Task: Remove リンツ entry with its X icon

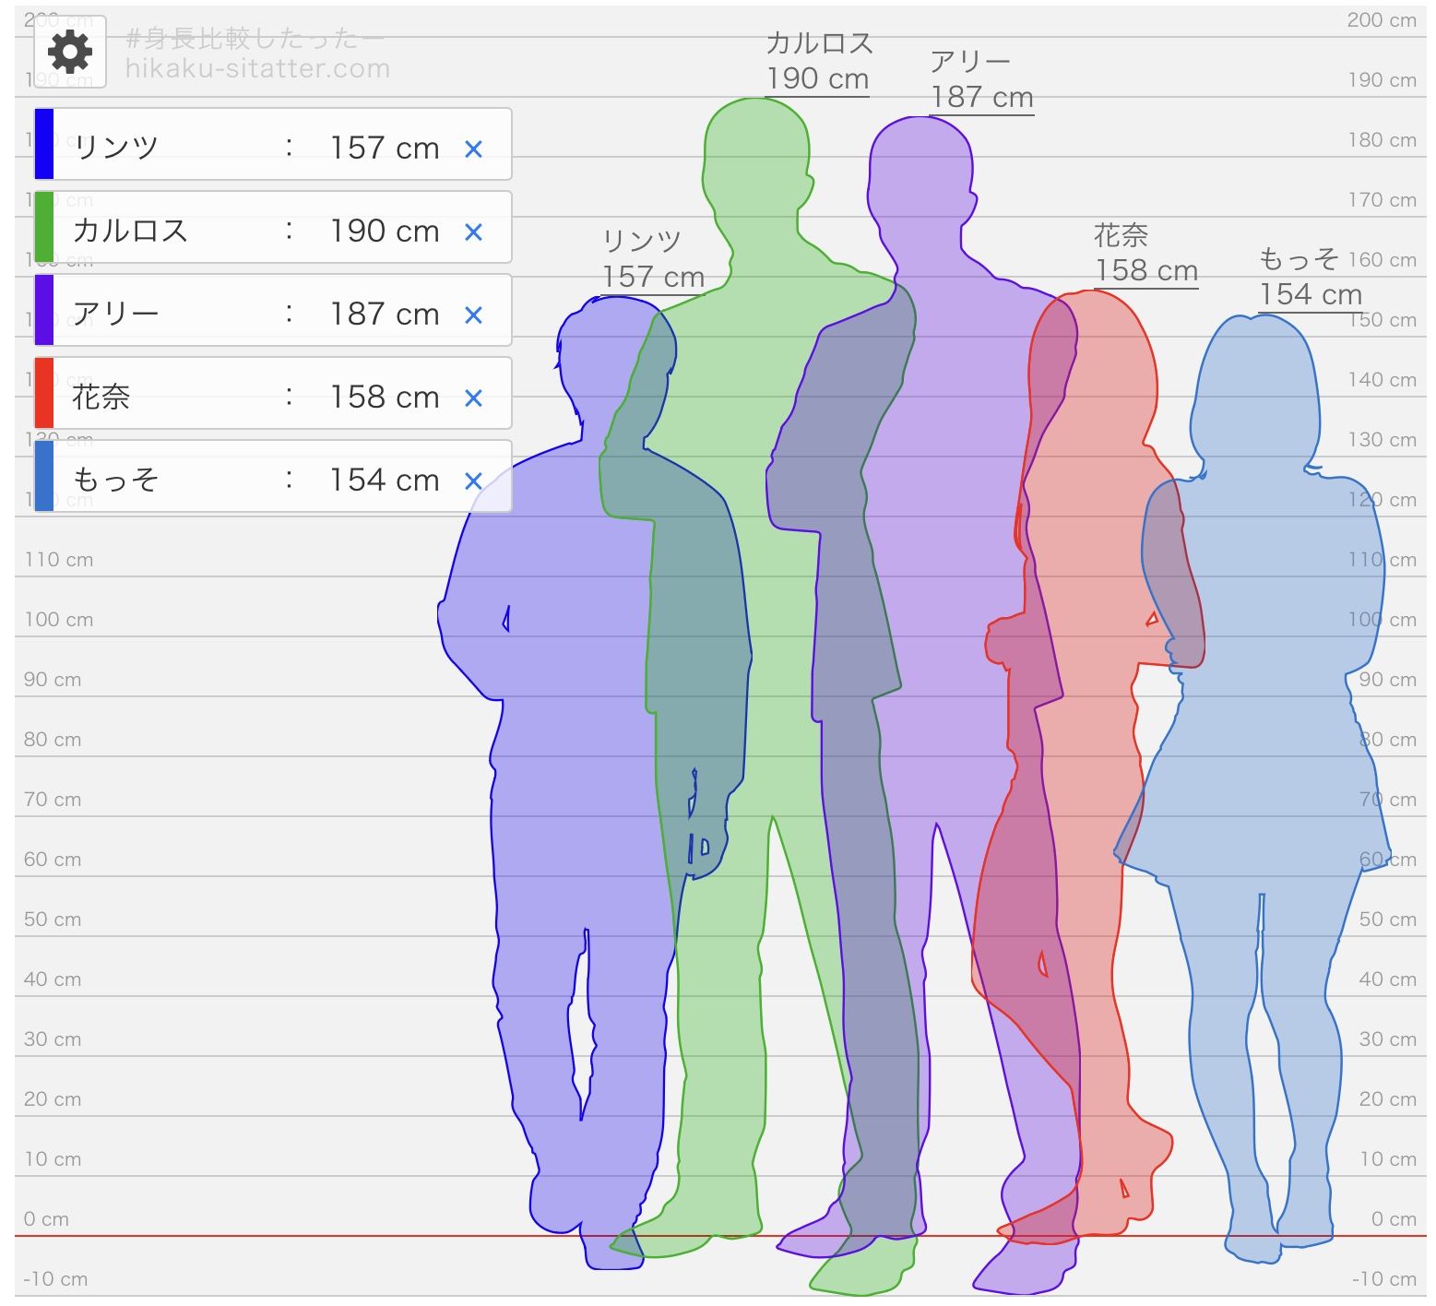Action: point(473,148)
